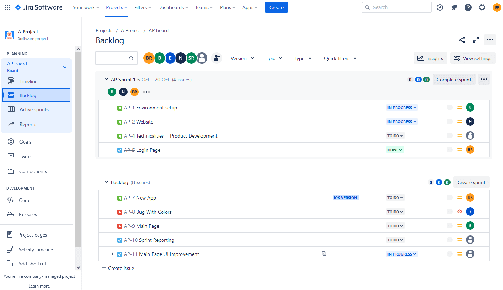The width and height of the screenshot is (503, 290).
Task: Open Jira help via the question mark icon
Action: 468,7
